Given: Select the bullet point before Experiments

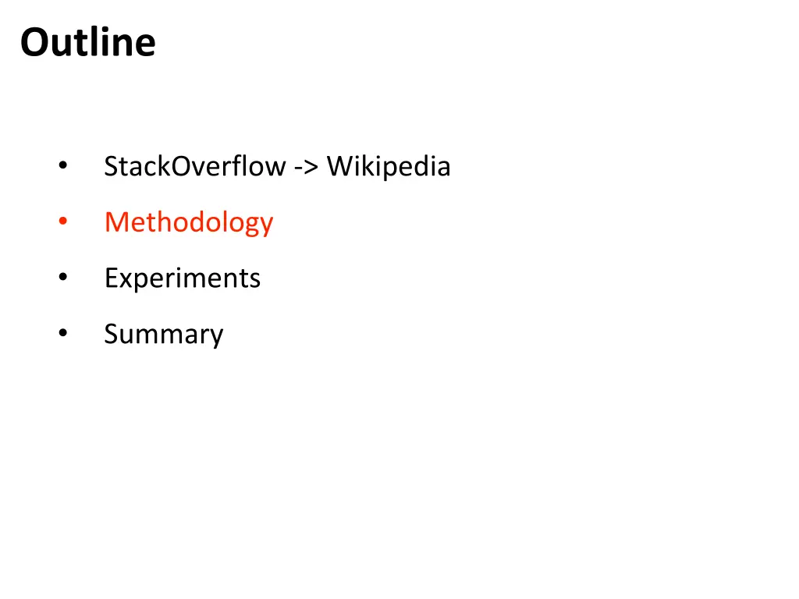Looking at the screenshot, I should 63,277.
